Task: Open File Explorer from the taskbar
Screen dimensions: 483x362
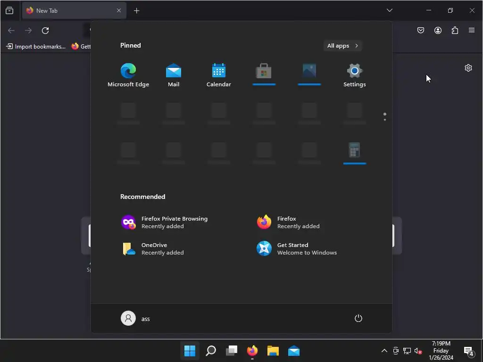Action: (x=273, y=351)
